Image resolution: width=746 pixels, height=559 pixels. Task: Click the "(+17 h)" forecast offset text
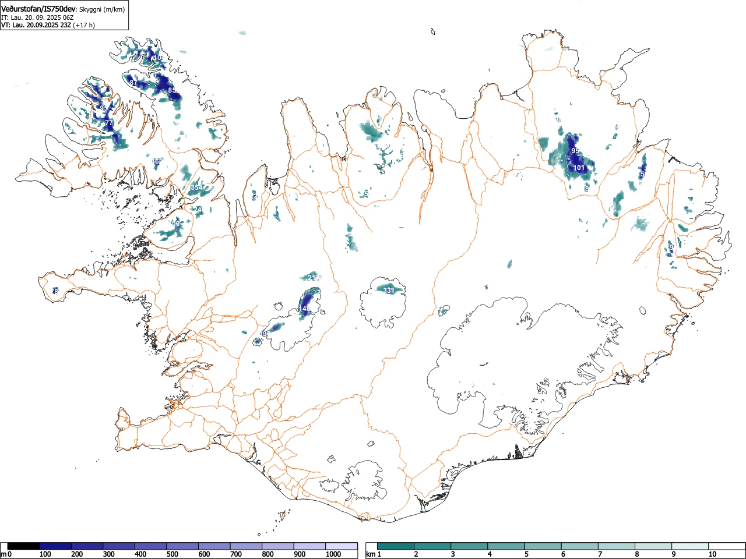84,25
